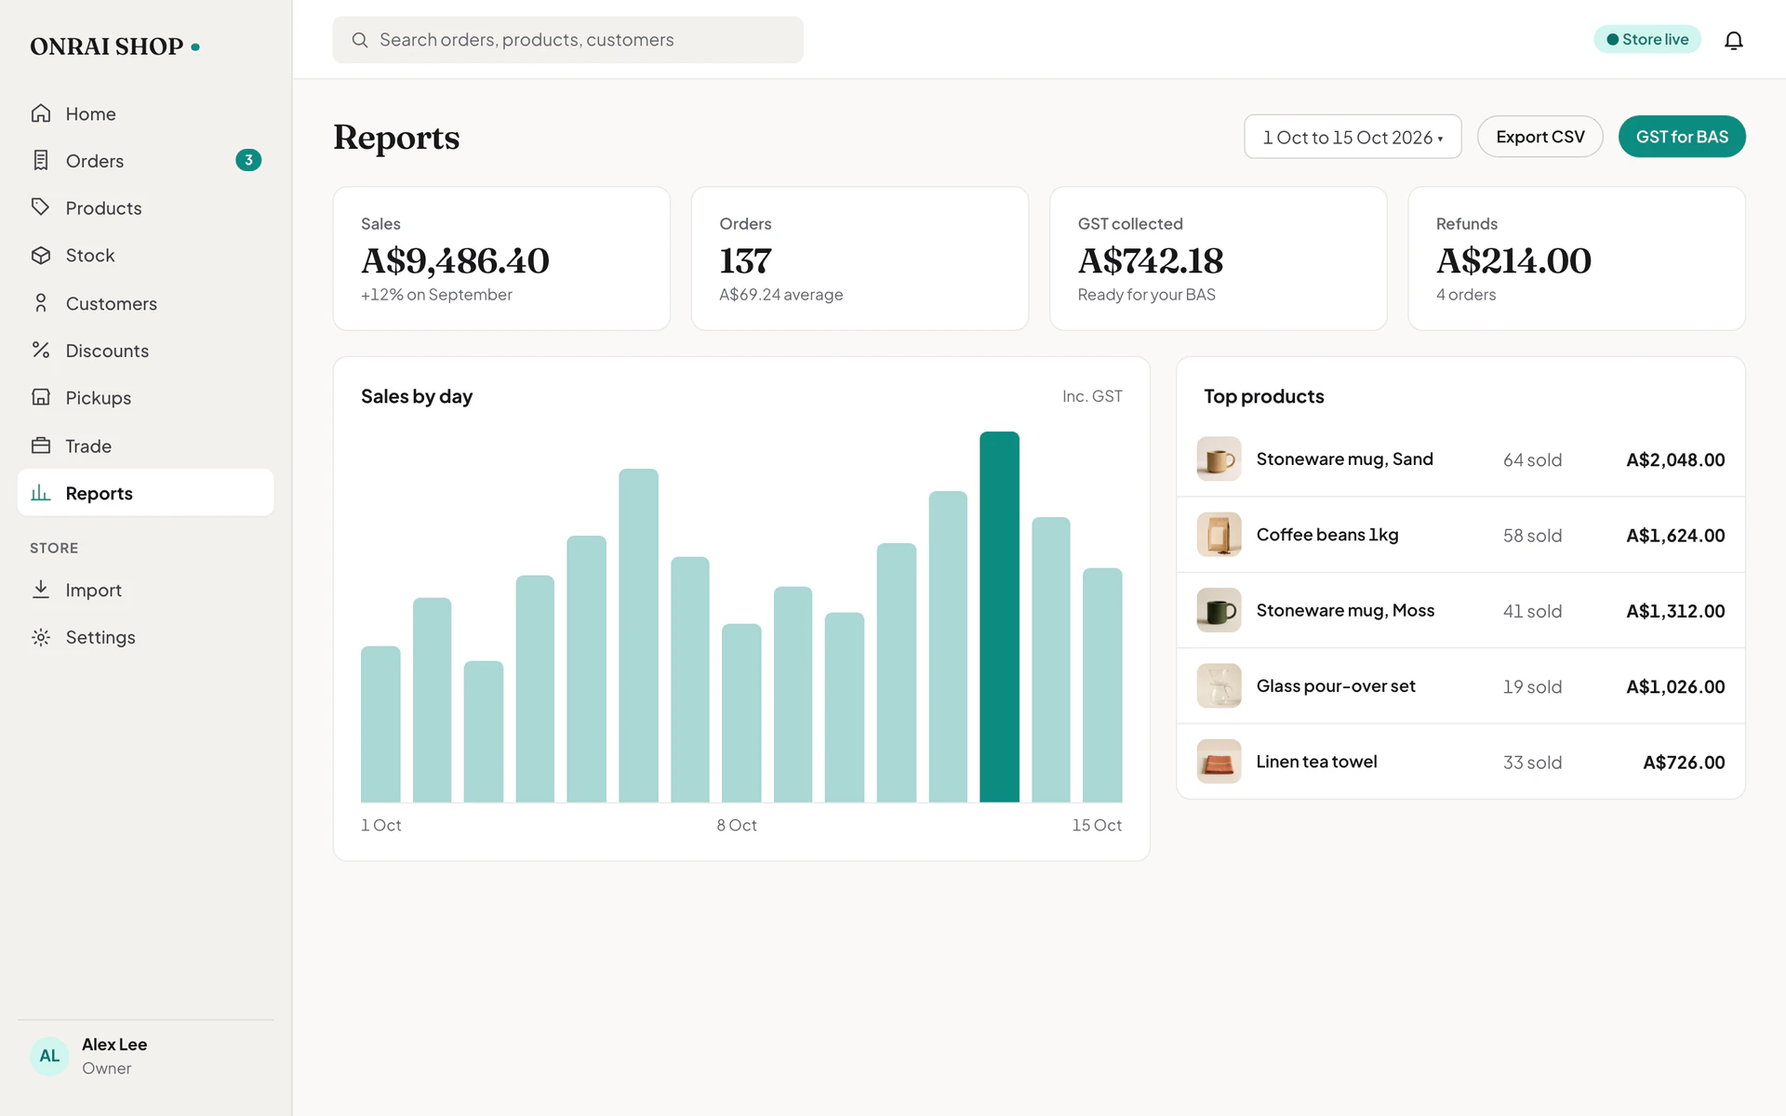Screen dimensions: 1786x1116
Task: Open Linen tea towel thumbnail
Action: click(1219, 762)
